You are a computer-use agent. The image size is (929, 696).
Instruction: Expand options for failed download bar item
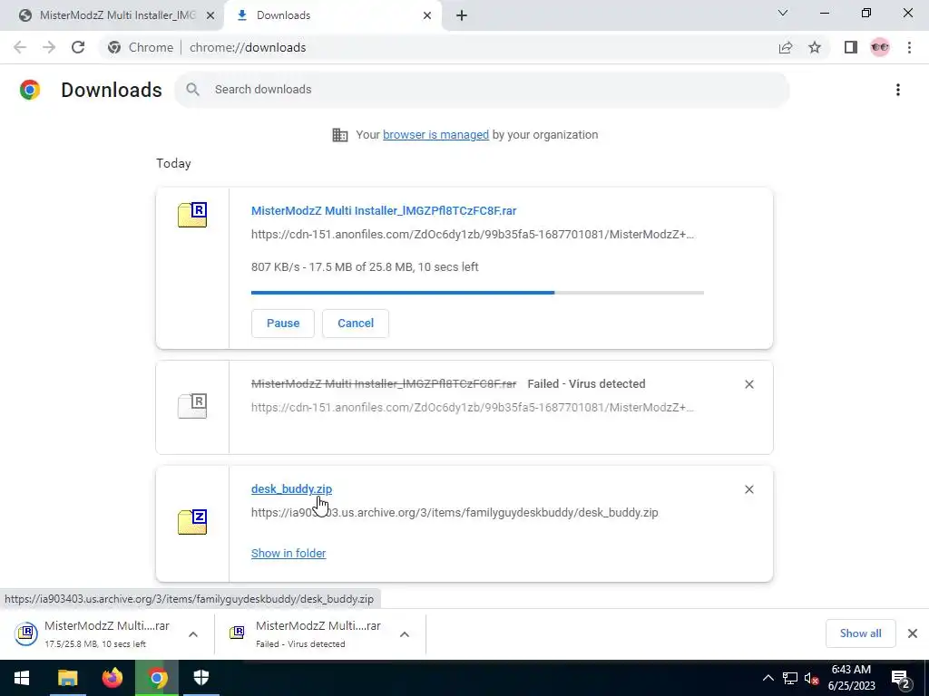pos(405,633)
